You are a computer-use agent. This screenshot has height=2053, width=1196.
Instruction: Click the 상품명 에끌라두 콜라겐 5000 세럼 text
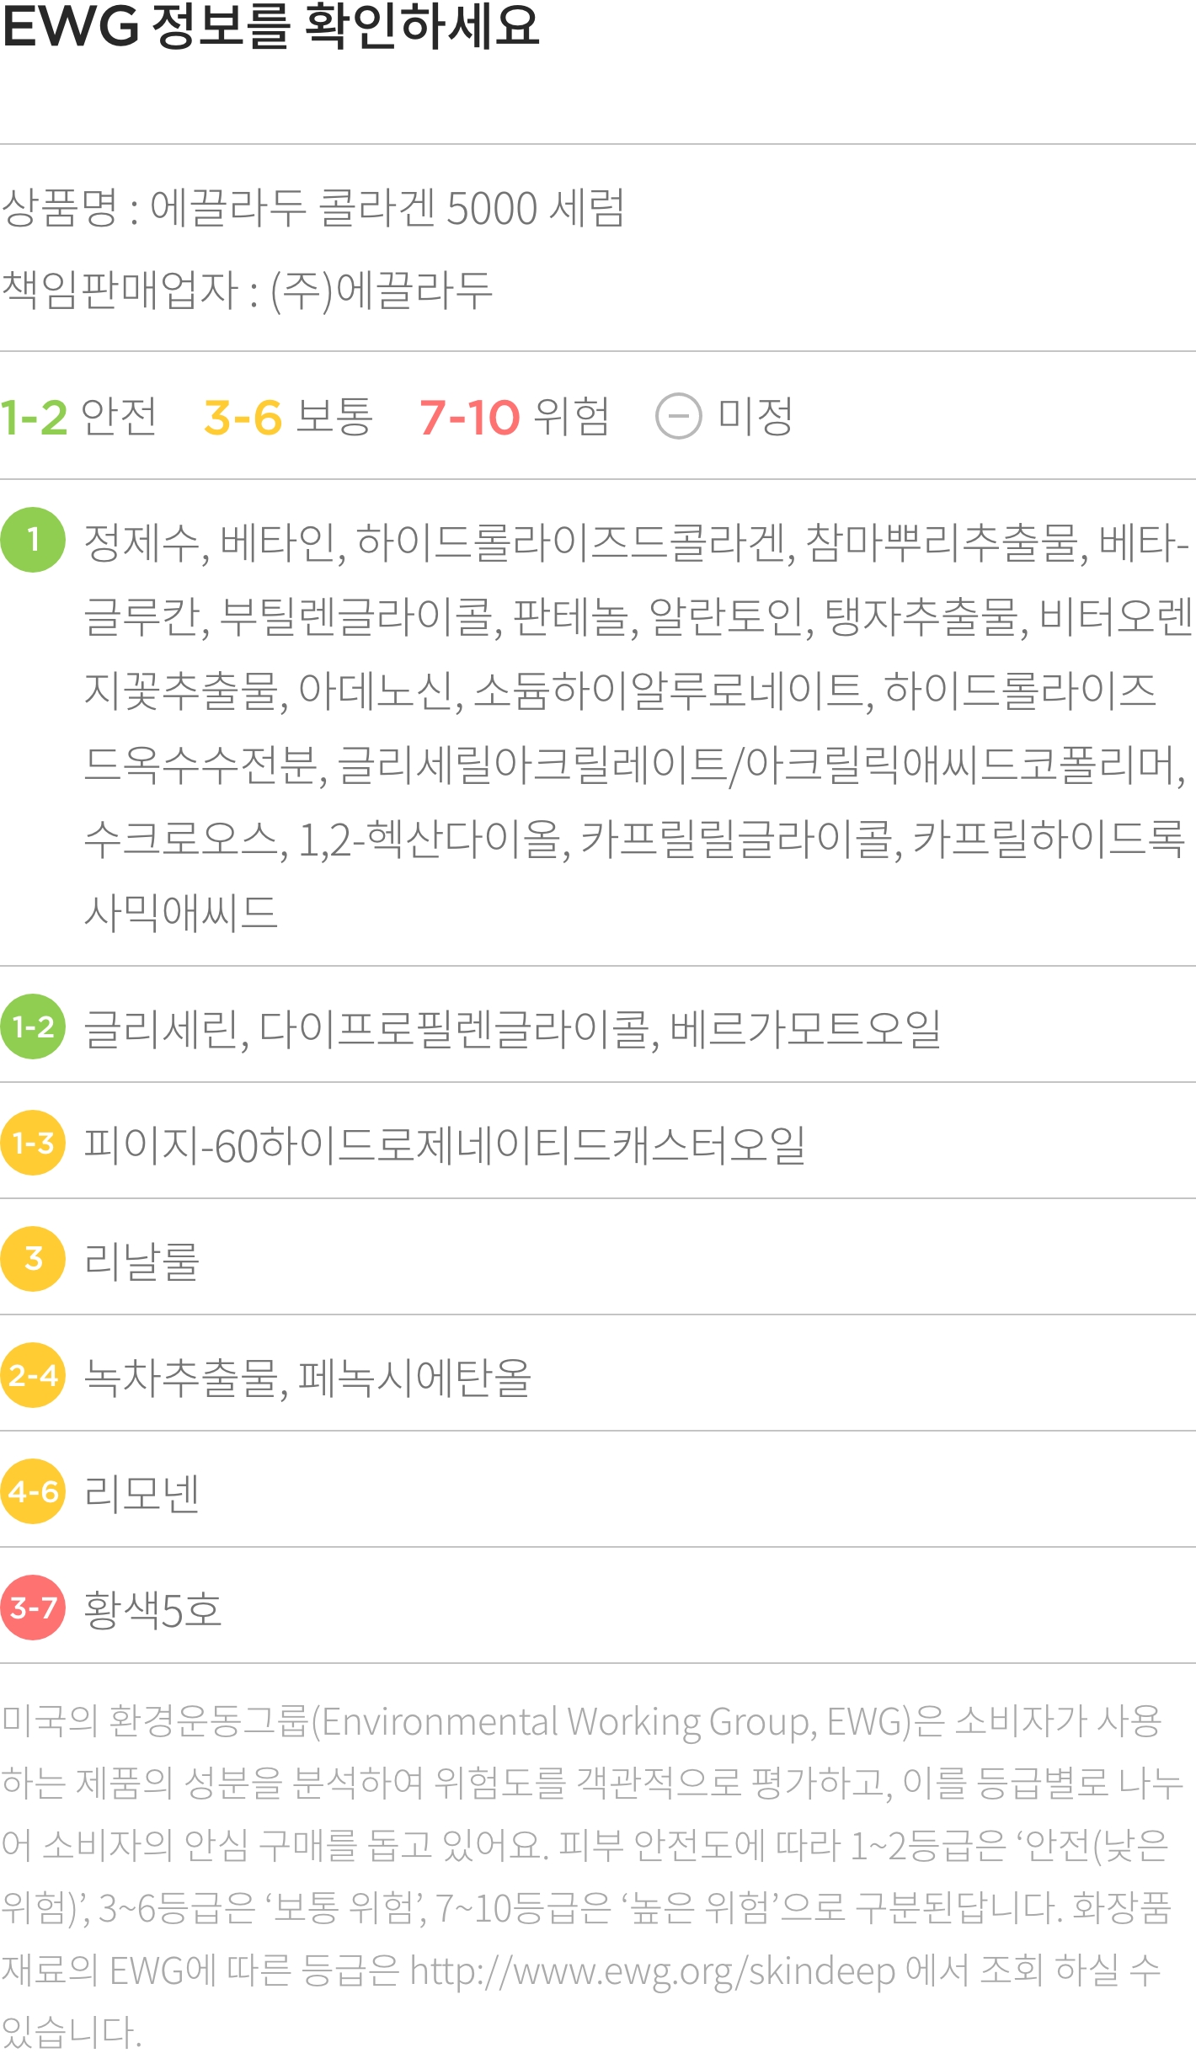[x=312, y=208]
